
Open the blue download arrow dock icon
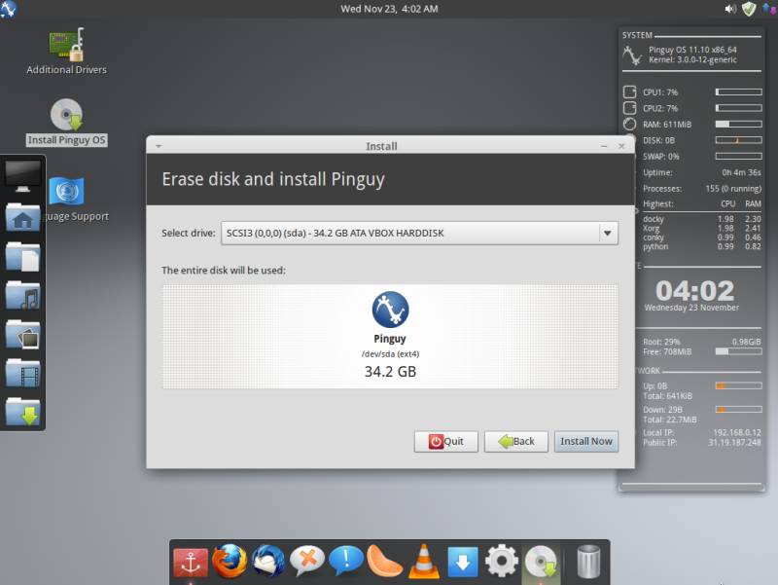463,563
